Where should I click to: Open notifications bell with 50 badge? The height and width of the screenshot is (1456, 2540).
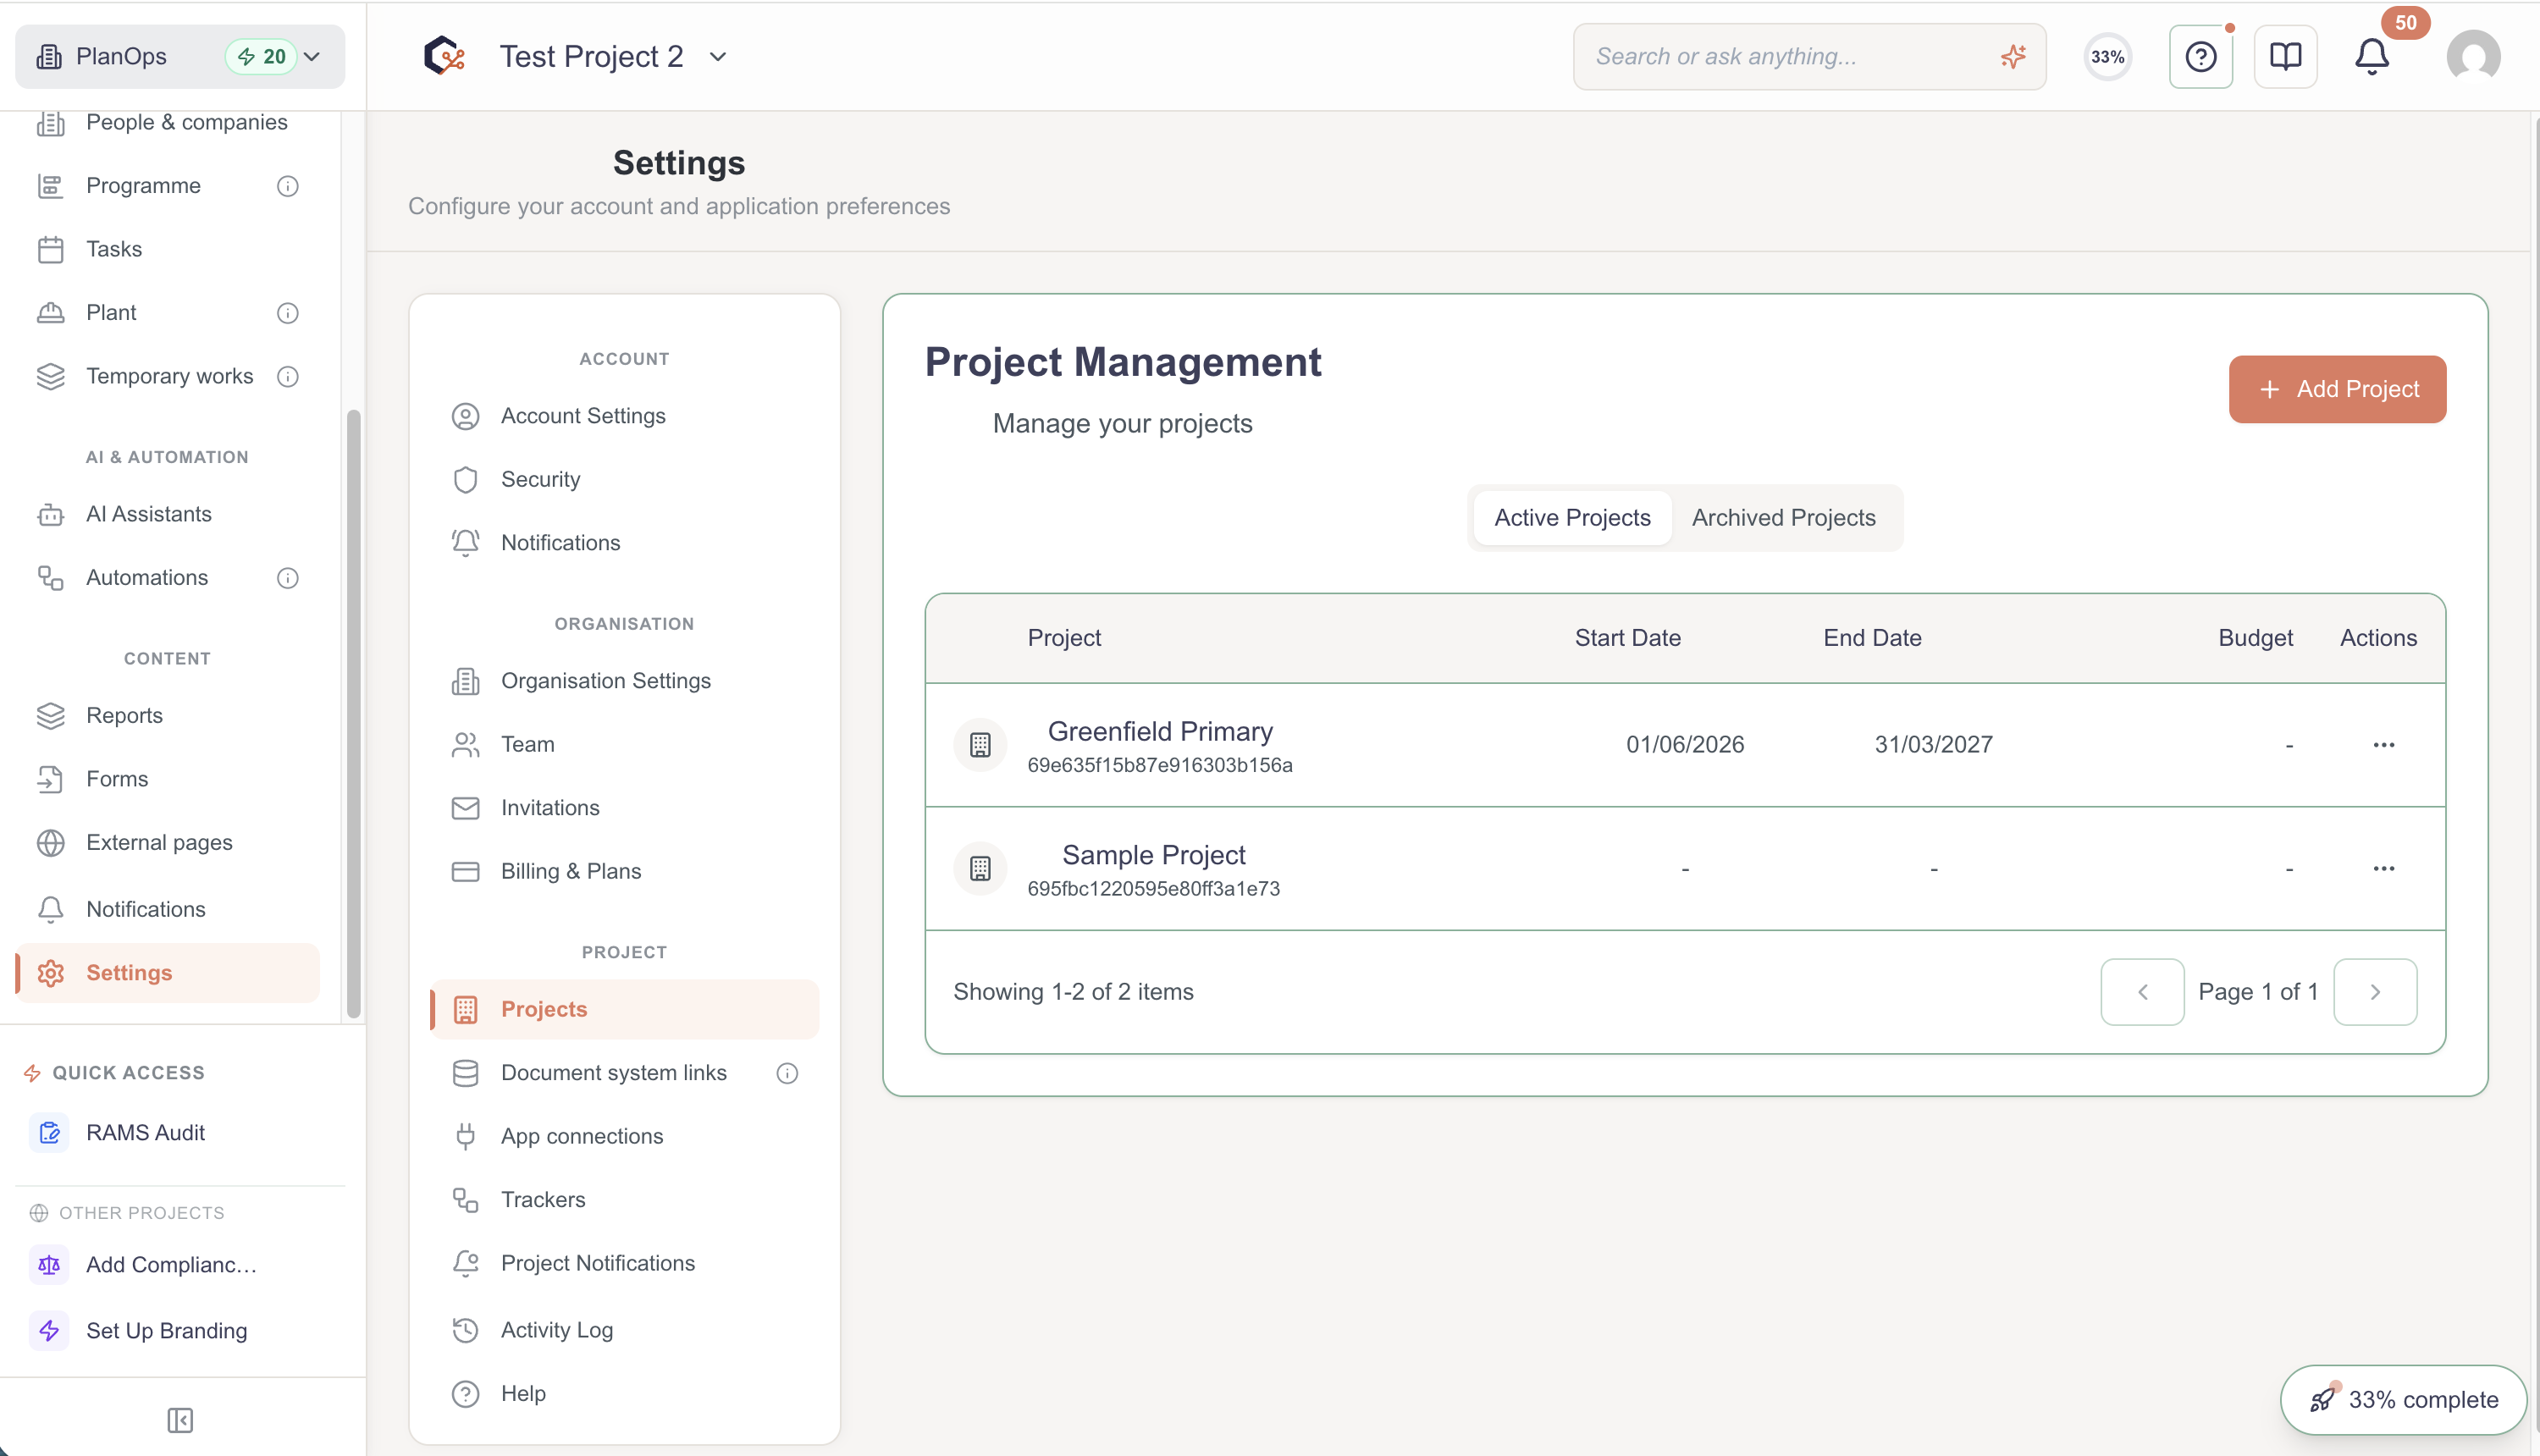click(2371, 57)
